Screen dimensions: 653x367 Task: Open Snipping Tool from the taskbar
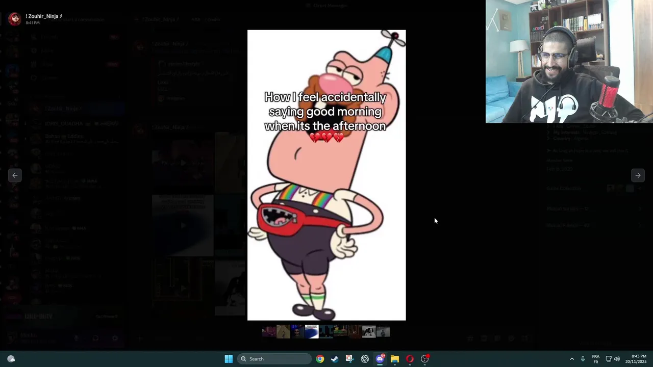coord(349,359)
